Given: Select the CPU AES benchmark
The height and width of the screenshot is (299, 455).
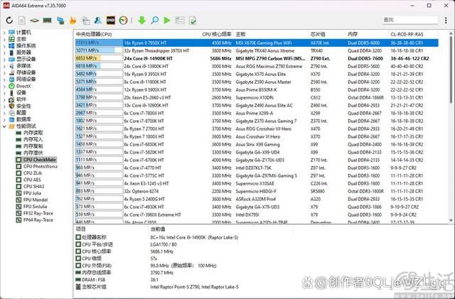Looking at the screenshot, I should 32,180.
